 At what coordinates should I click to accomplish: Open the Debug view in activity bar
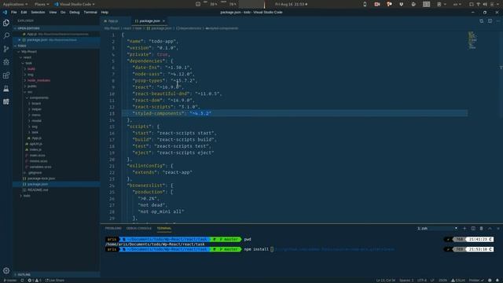[6, 62]
